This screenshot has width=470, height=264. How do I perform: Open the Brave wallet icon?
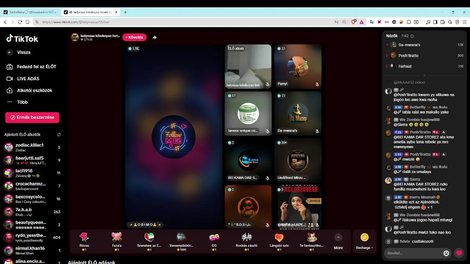(x=442, y=22)
